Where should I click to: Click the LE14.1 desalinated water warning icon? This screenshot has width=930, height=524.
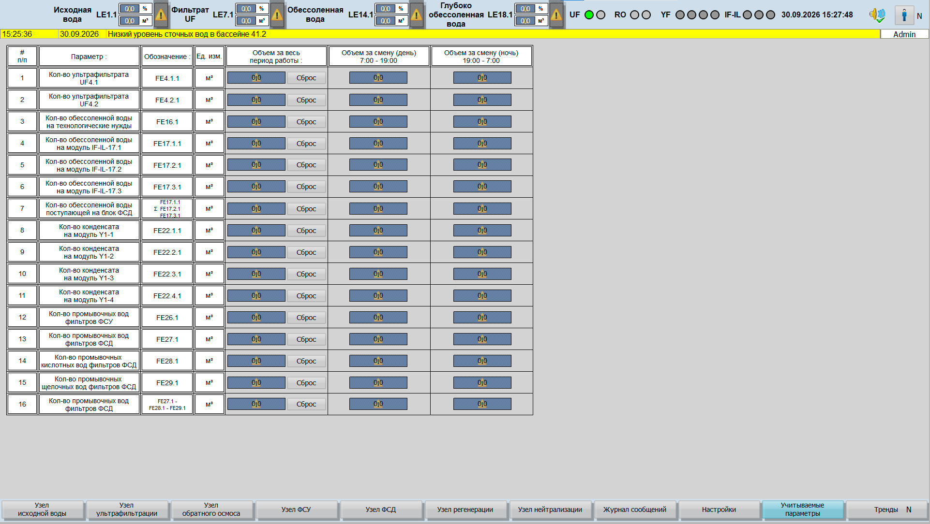(416, 15)
